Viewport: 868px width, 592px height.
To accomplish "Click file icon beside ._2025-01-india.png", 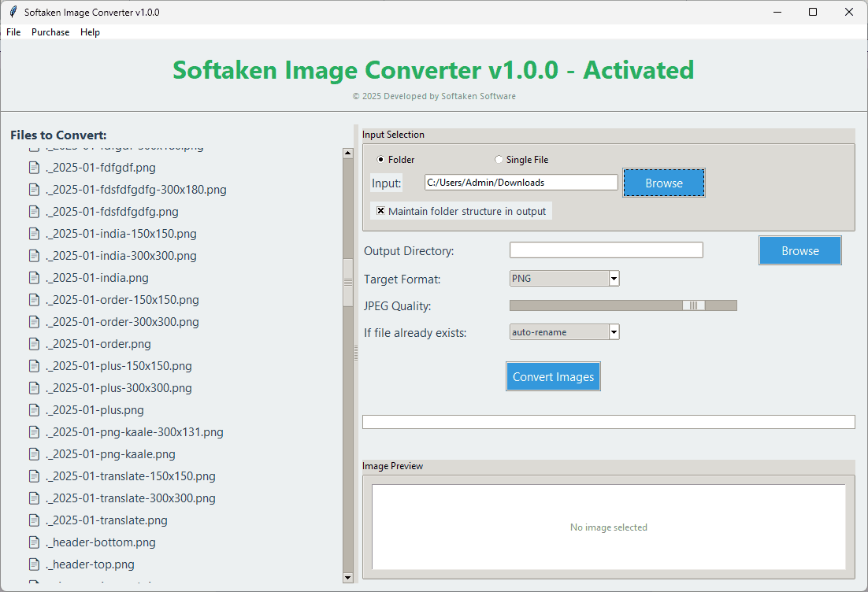I will click(x=35, y=278).
